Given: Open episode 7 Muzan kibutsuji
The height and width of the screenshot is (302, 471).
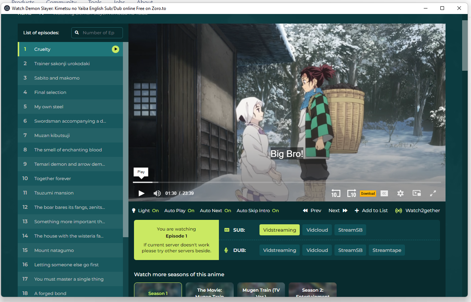Looking at the screenshot, I should (x=70, y=136).
